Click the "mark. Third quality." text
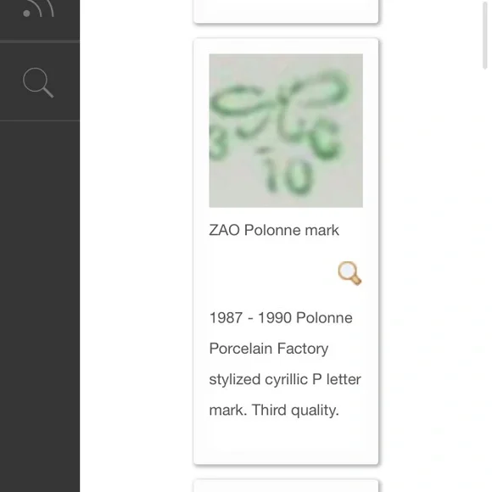Viewport: 492px width, 492px height. 274,410
